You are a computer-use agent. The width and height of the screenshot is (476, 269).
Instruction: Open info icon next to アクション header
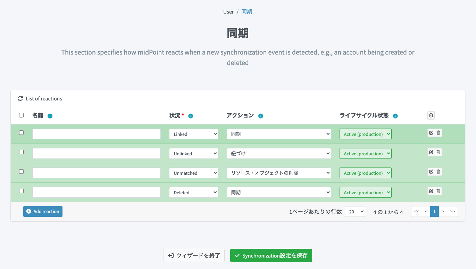click(261, 116)
